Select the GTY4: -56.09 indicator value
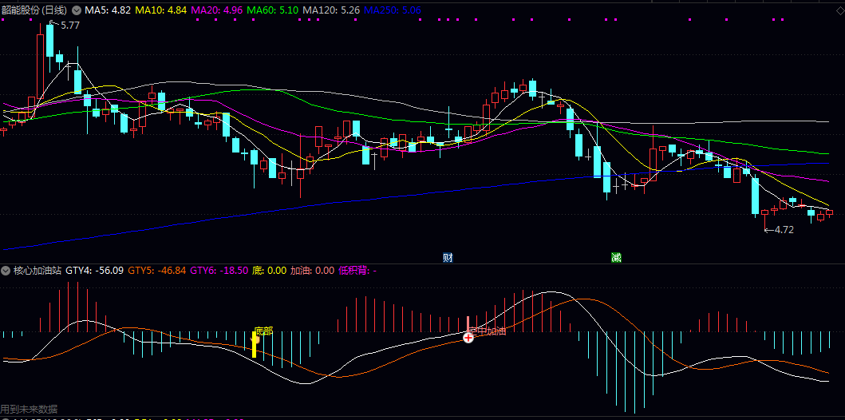 95,271
